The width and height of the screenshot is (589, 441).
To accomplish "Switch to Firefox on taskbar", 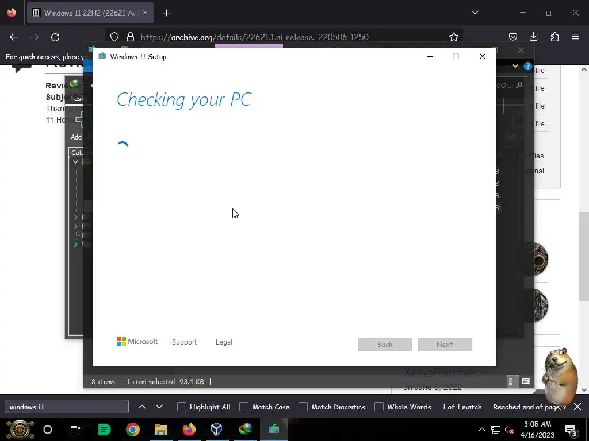I will (x=189, y=430).
